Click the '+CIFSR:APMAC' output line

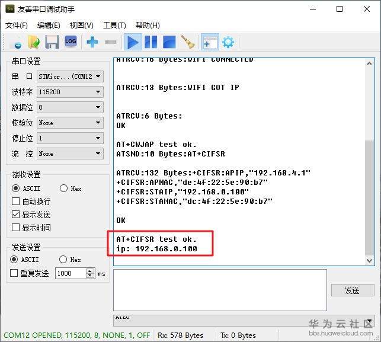192,183
